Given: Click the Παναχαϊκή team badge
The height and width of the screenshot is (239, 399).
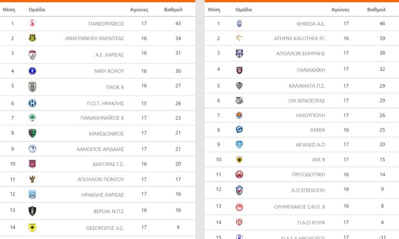Looking at the screenshot, I should (x=239, y=70).
